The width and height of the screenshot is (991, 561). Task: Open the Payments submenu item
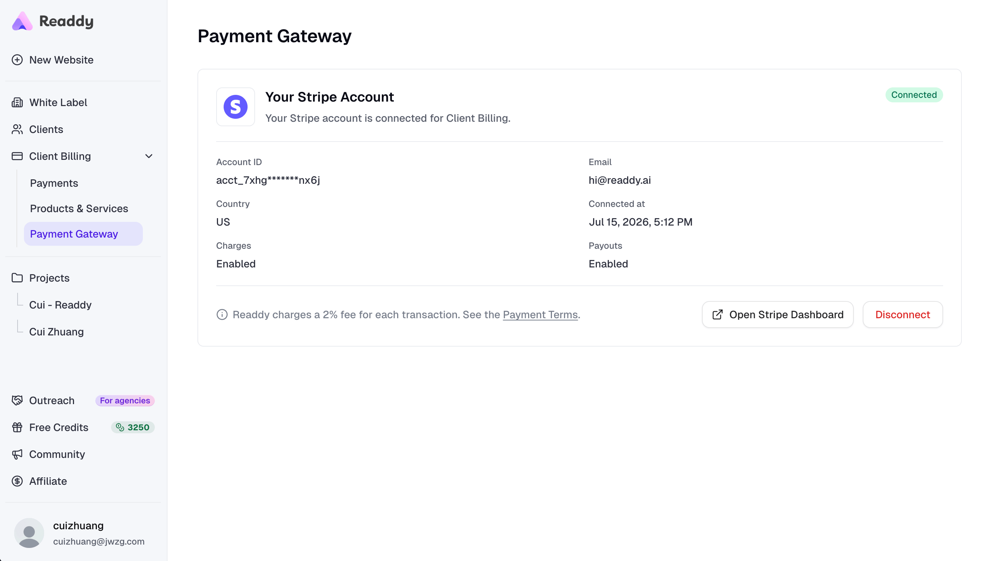[83, 183]
